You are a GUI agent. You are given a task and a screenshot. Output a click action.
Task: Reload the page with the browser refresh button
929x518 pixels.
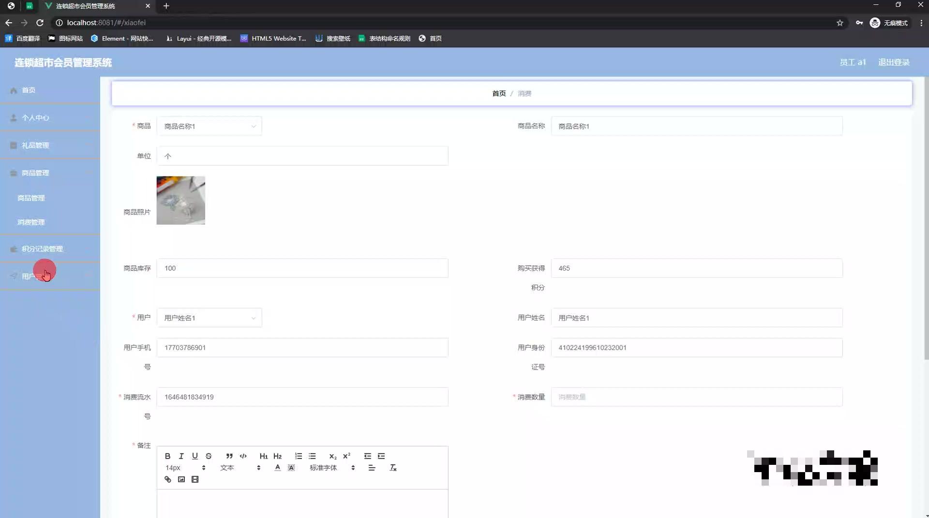point(40,23)
